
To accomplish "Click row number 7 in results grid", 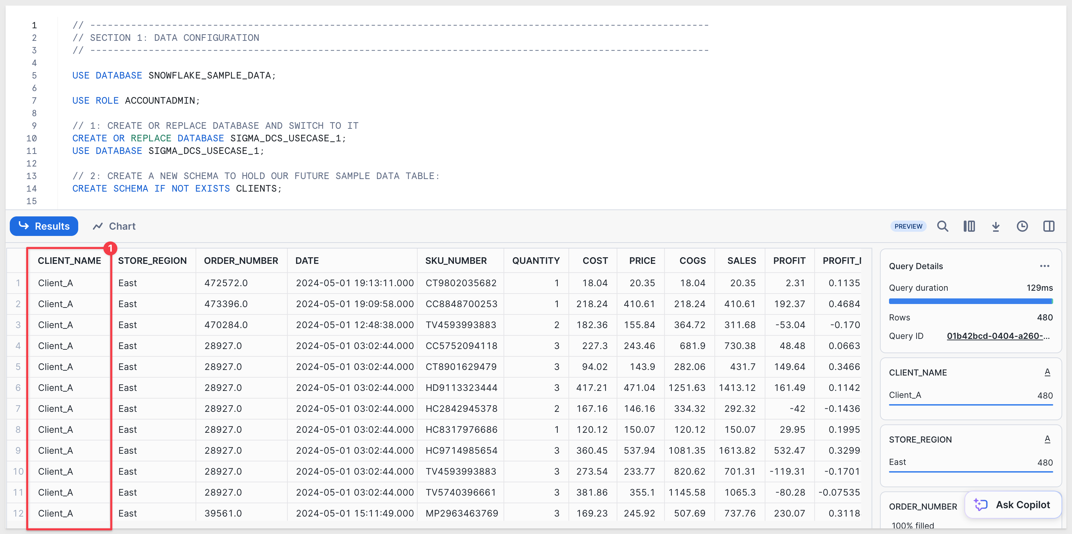I will pos(18,408).
